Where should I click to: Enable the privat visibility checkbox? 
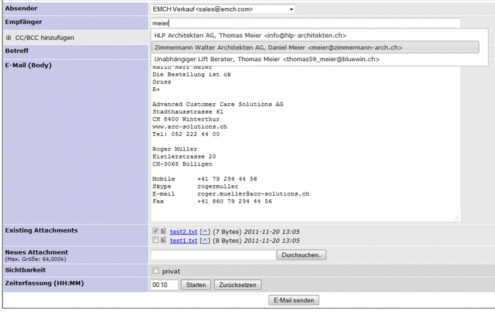click(x=155, y=271)
